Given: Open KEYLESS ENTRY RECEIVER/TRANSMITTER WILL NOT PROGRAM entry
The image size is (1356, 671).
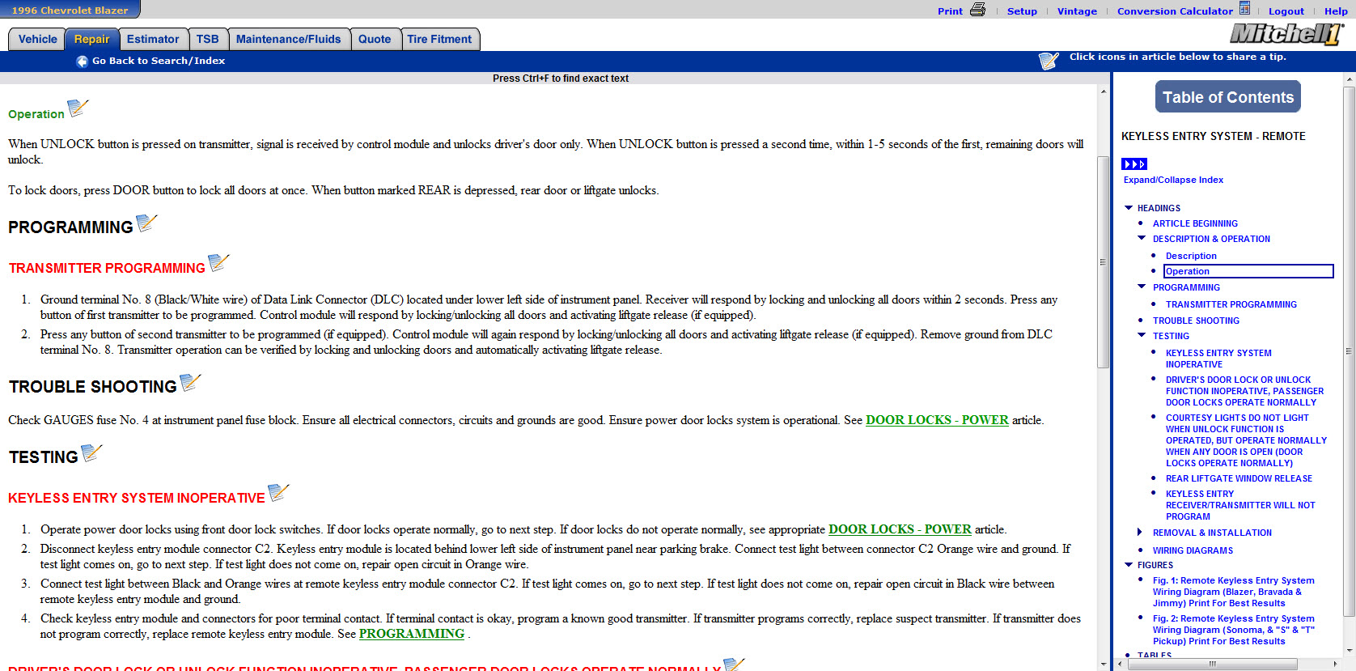Looking at the screenshot, I should (1240, 505).
